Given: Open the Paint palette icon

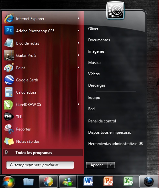Looking at the screenshot, I should click(x=9, y=68).
